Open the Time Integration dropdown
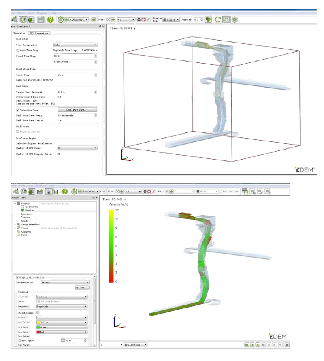 pos(75,45)
